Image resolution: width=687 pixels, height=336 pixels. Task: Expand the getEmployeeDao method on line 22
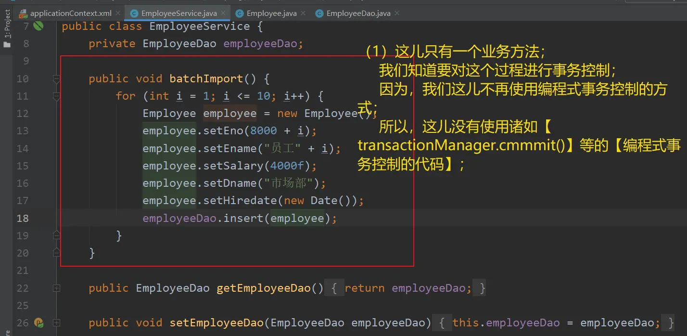(x=56, y=288)
